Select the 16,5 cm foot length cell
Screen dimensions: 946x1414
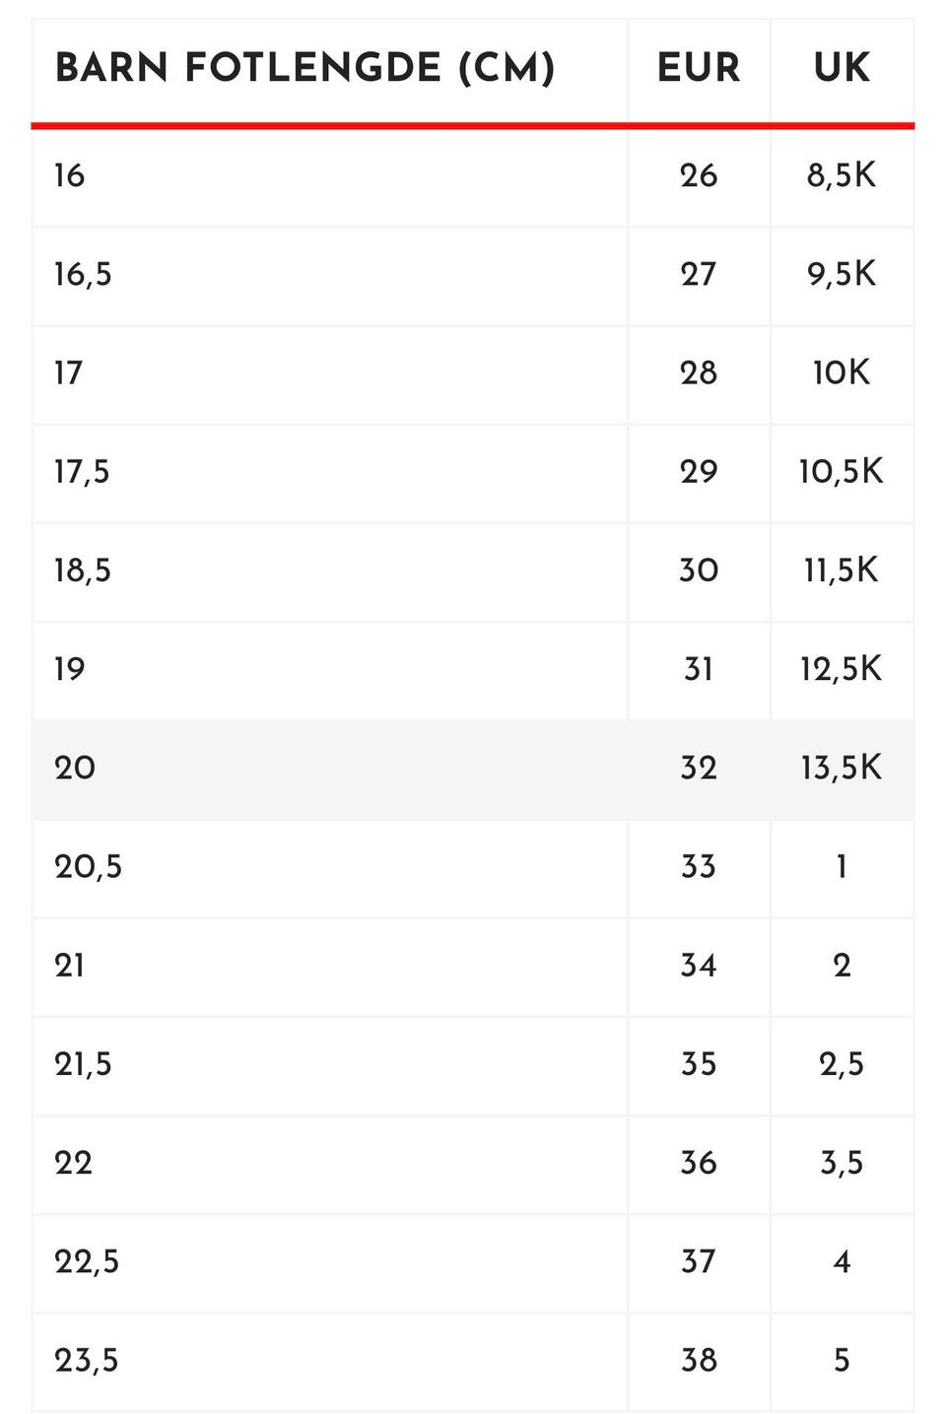[329, 276]
